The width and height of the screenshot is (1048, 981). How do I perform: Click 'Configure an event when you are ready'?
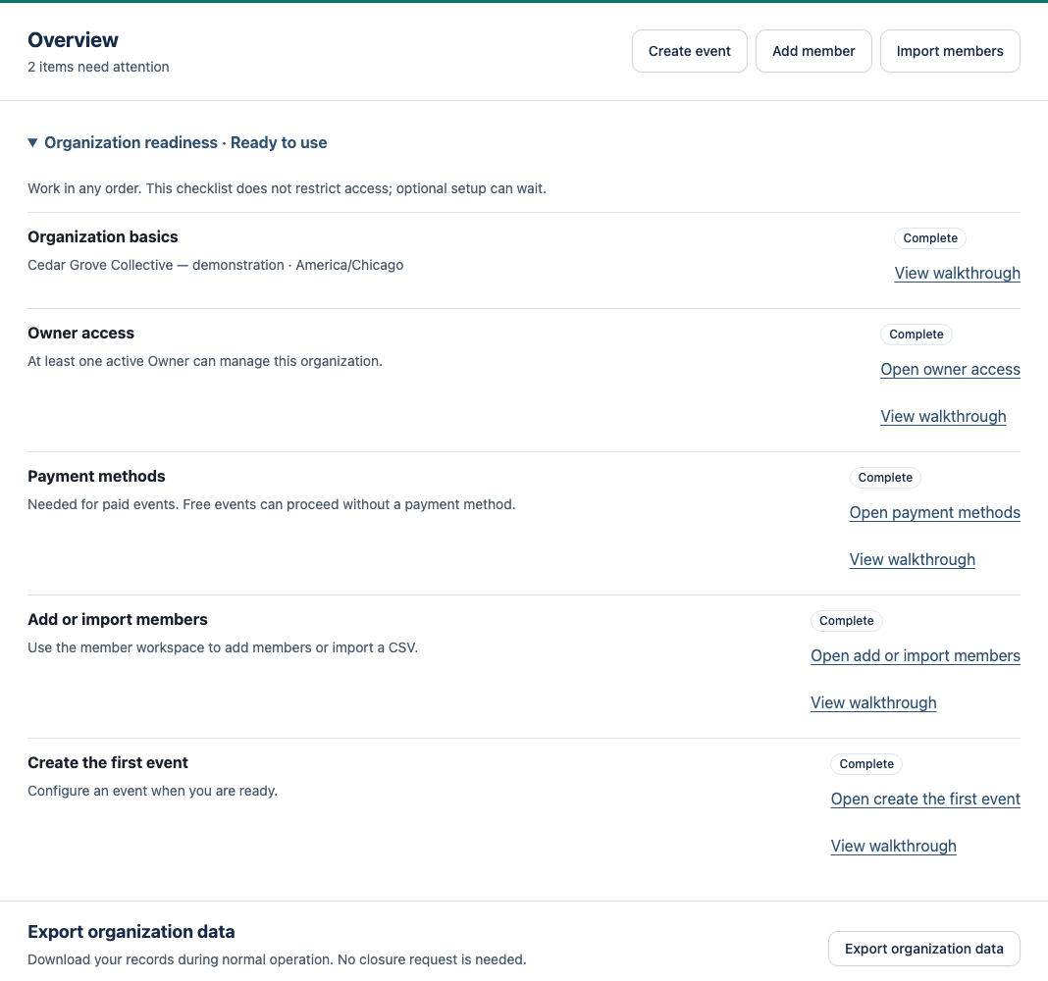tap(152, 791)
